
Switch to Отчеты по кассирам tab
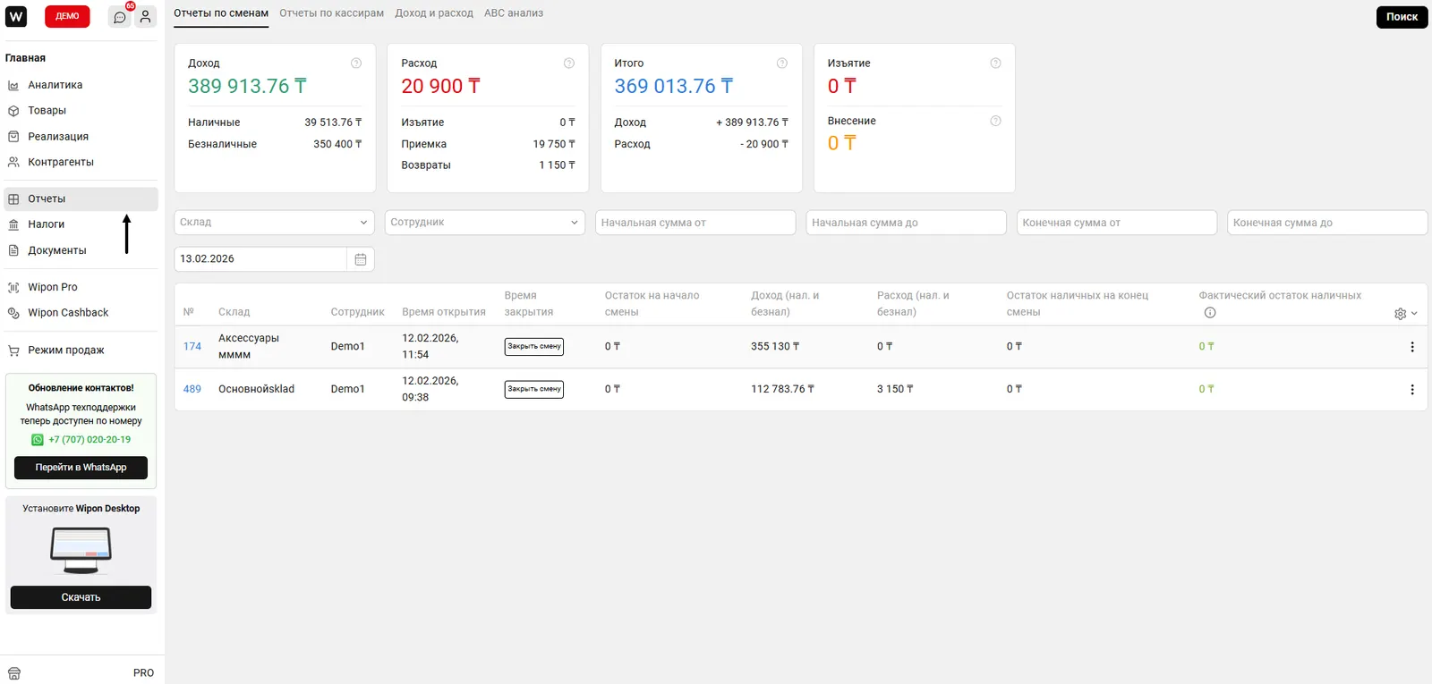click(x=331, y=13)
